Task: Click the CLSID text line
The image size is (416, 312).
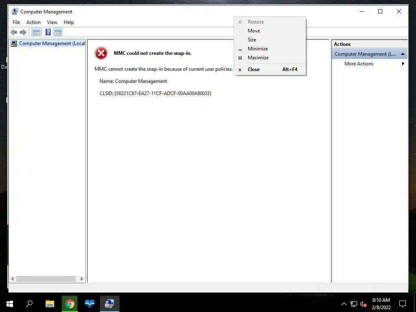Action: pos(156,93)
